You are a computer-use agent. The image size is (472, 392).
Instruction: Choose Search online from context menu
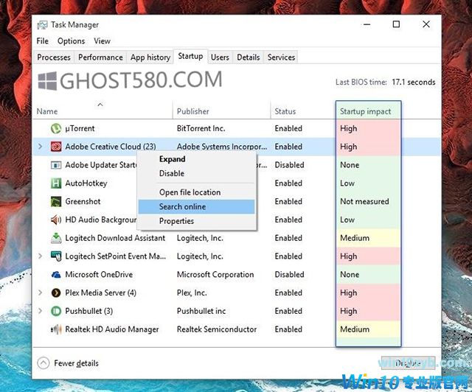(x=182, y=207)
